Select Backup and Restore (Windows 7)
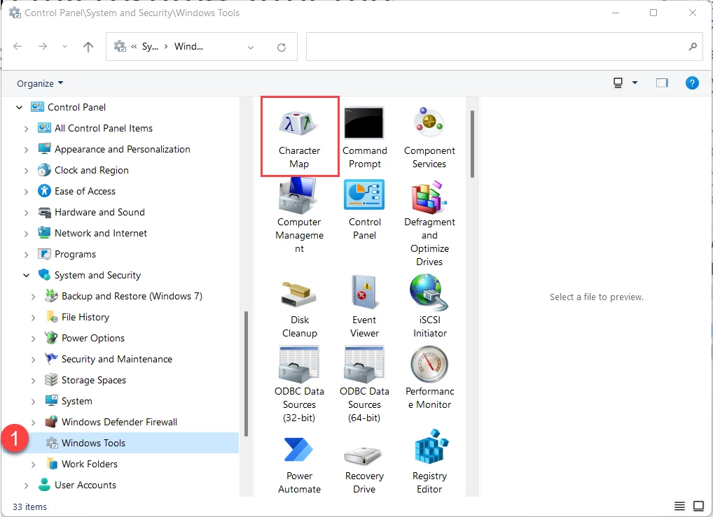The image size is (713, 517). pos(132,296)
